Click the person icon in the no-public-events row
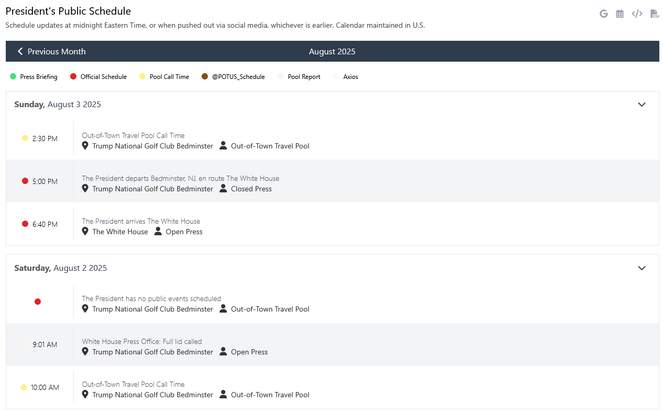The width and height of the screenshot is (663, 414). point(223,308)
